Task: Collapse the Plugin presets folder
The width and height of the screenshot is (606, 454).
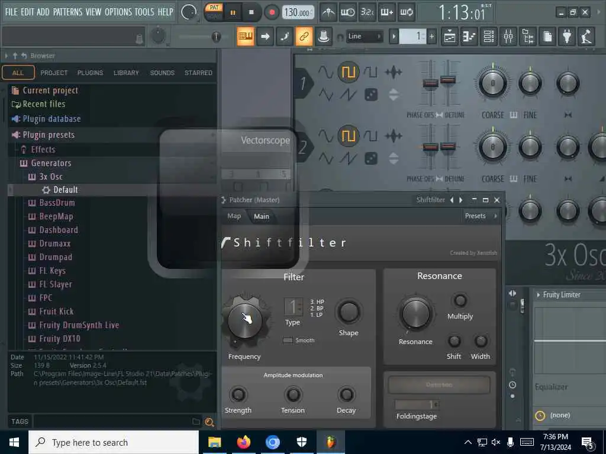Action: click(49, 135)
